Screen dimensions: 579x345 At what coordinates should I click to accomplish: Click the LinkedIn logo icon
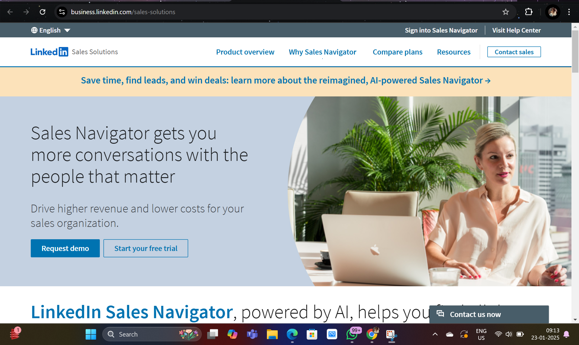coord(64,52)
